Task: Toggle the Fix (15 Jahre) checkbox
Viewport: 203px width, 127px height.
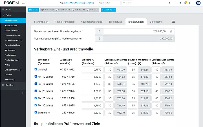Action: [36, 84]
